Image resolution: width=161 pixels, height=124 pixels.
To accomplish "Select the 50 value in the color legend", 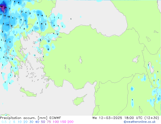I will tap(43, 122).
